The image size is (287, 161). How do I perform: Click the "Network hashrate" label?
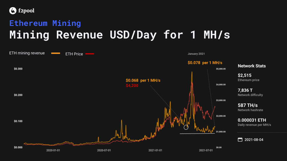pyautogui.click(x=250, y=110)
